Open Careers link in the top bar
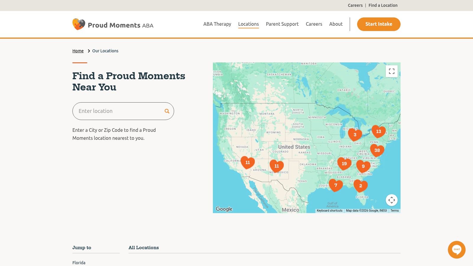 355,5
